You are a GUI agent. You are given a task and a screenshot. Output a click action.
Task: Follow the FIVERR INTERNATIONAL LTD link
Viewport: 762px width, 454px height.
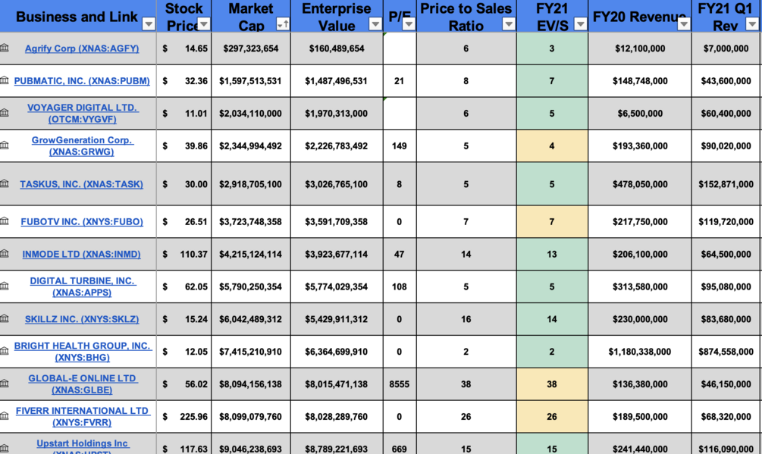tap(82, 417)
